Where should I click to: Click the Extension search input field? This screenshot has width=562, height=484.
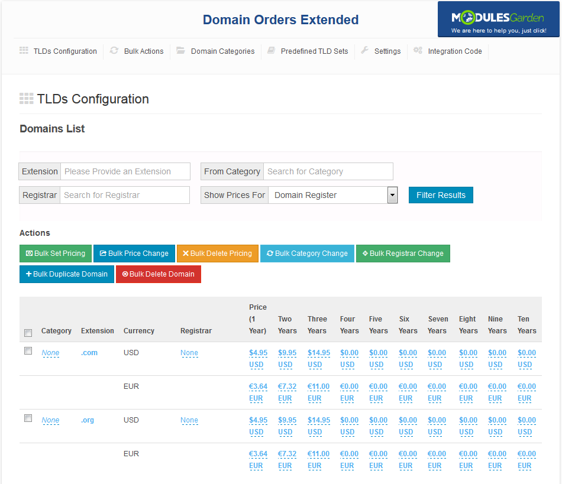pyautogui.click(x=125, y=171)
